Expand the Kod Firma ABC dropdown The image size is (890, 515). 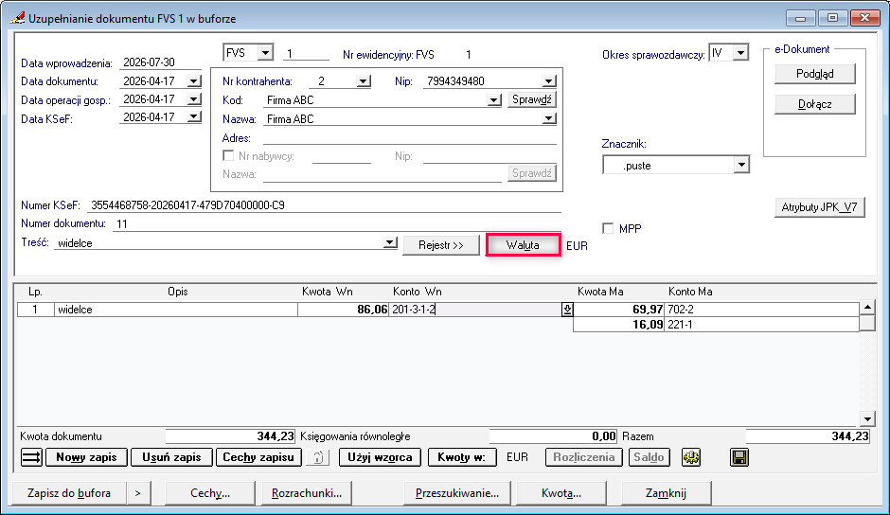click(494, 100)
